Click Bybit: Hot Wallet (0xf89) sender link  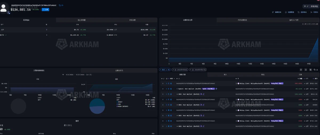(190, 89)
